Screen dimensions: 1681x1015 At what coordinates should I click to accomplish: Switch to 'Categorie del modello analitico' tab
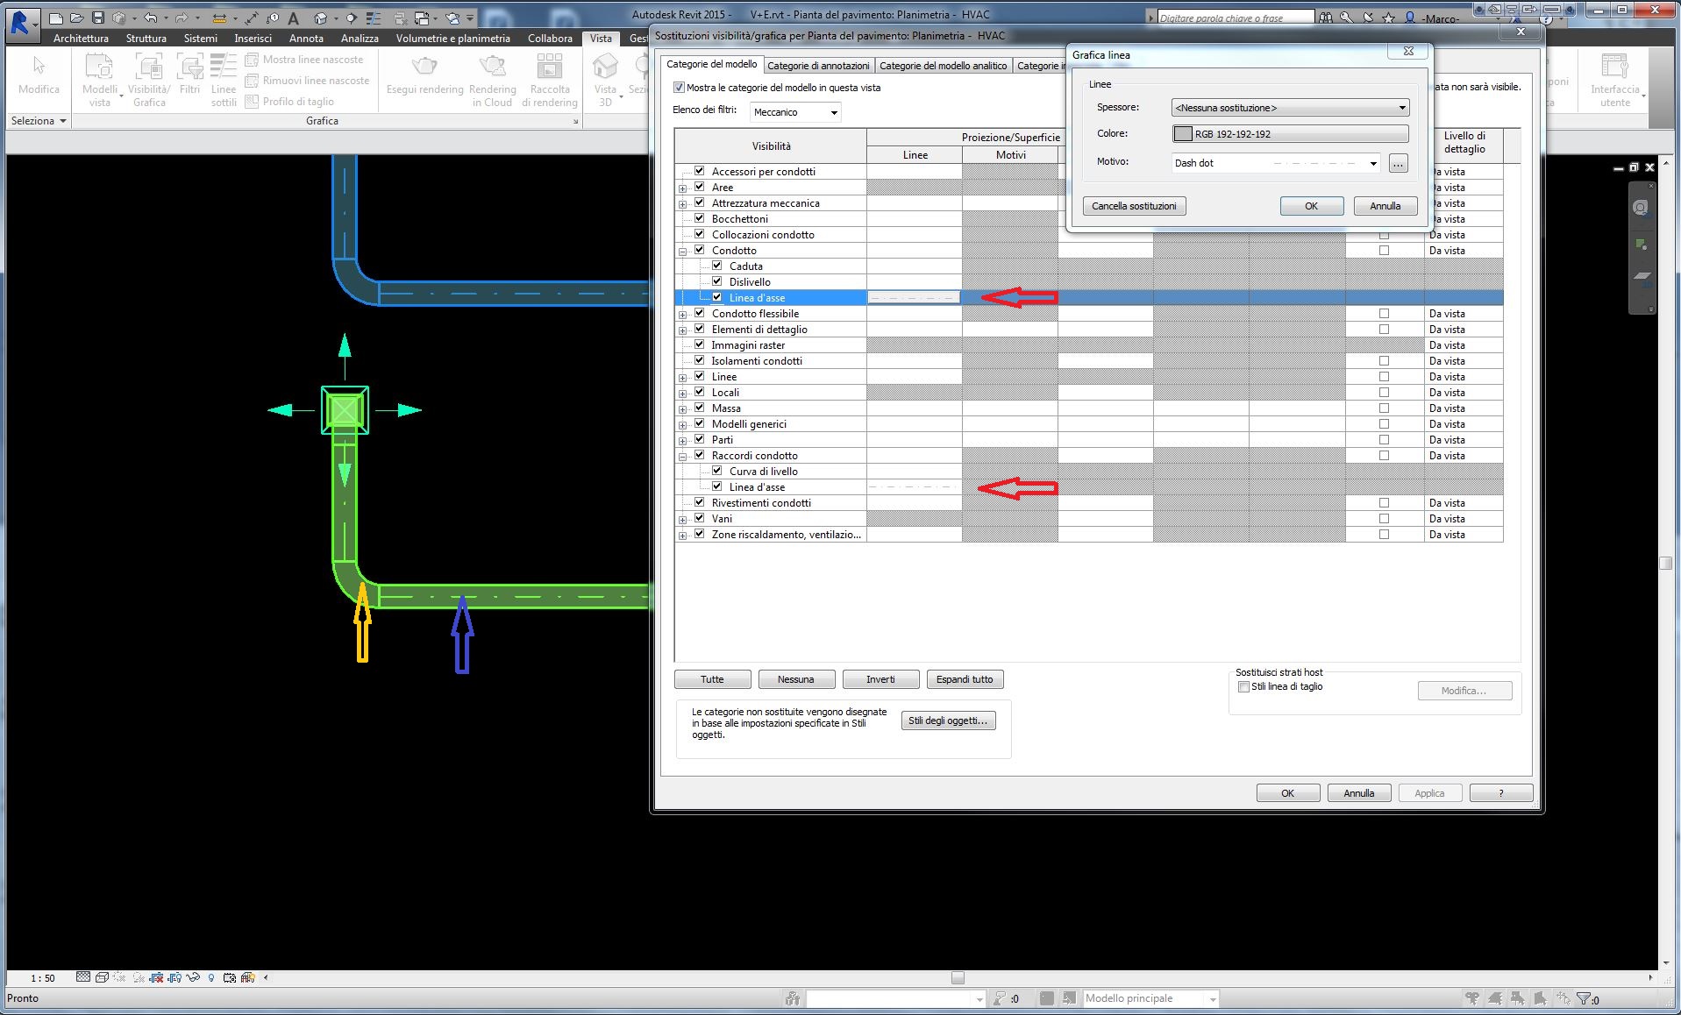pos(943,66)
